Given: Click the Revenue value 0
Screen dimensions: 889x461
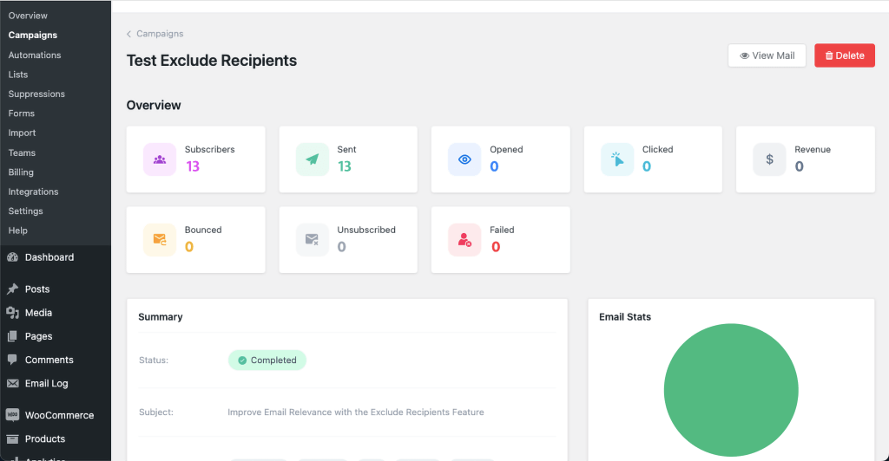Looking at the screenshot, I should click(800, 166).
